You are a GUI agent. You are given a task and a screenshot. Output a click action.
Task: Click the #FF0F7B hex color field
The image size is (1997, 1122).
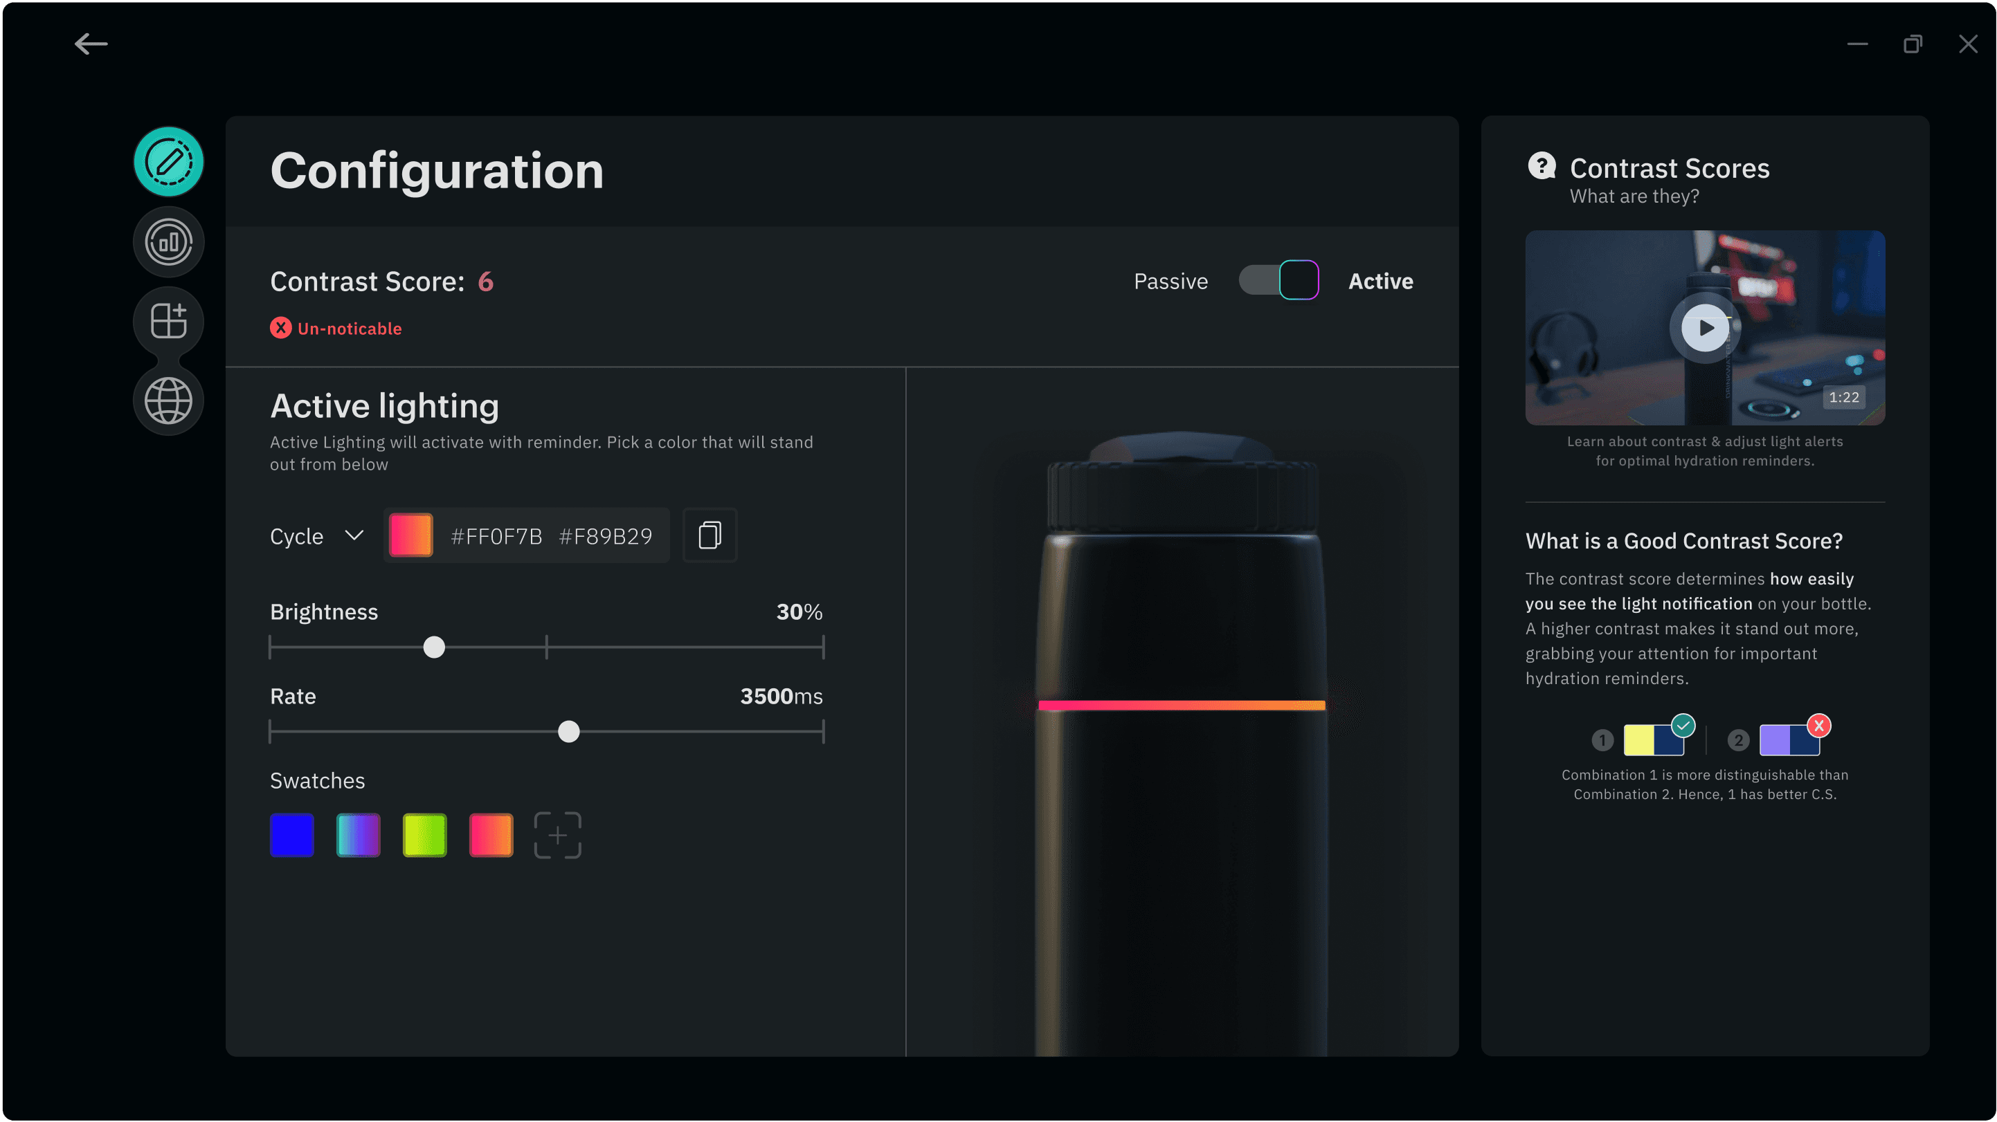click(496, 536)
